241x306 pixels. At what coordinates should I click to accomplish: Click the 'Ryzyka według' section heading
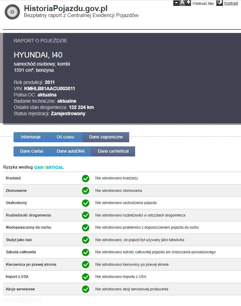coord(18,167)
